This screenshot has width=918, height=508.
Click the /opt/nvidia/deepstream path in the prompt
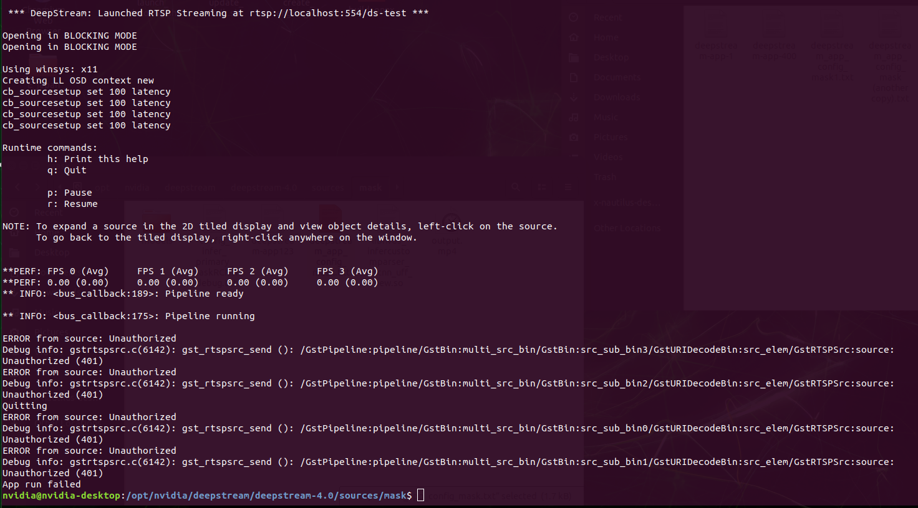click(x=266, y=496)
